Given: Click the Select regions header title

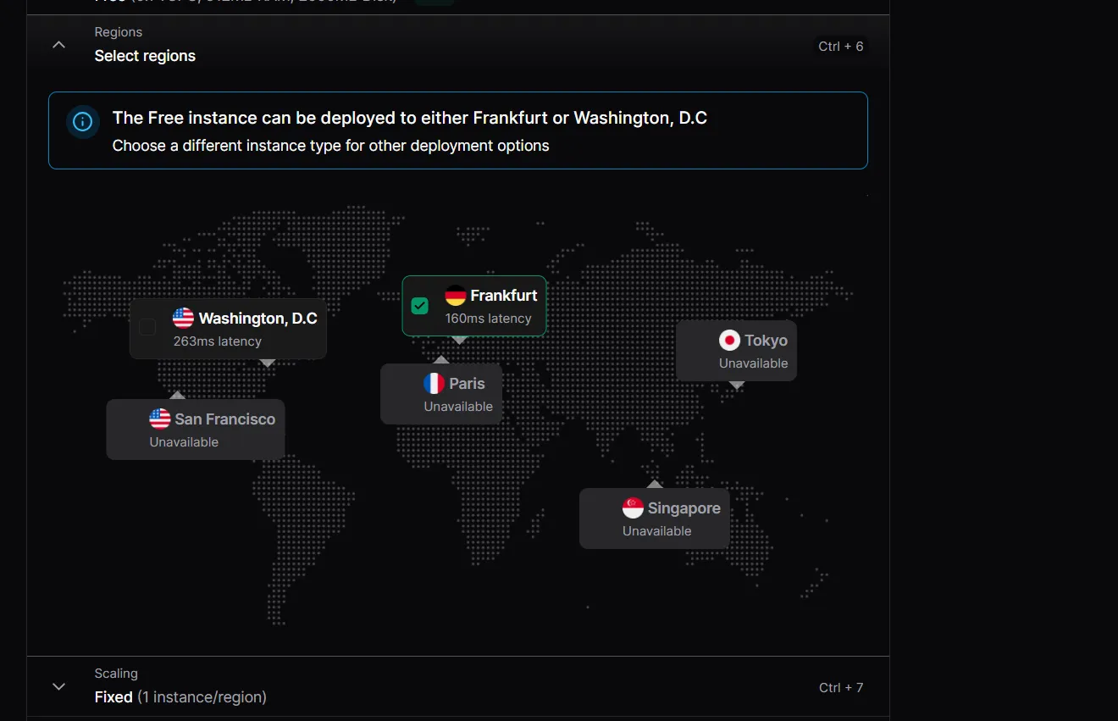Looking at the screenshot, I should pos(145,56).
